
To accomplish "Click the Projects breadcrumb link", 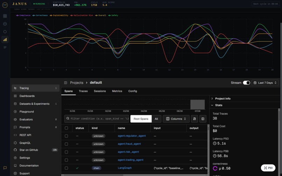I will (77, 83).
